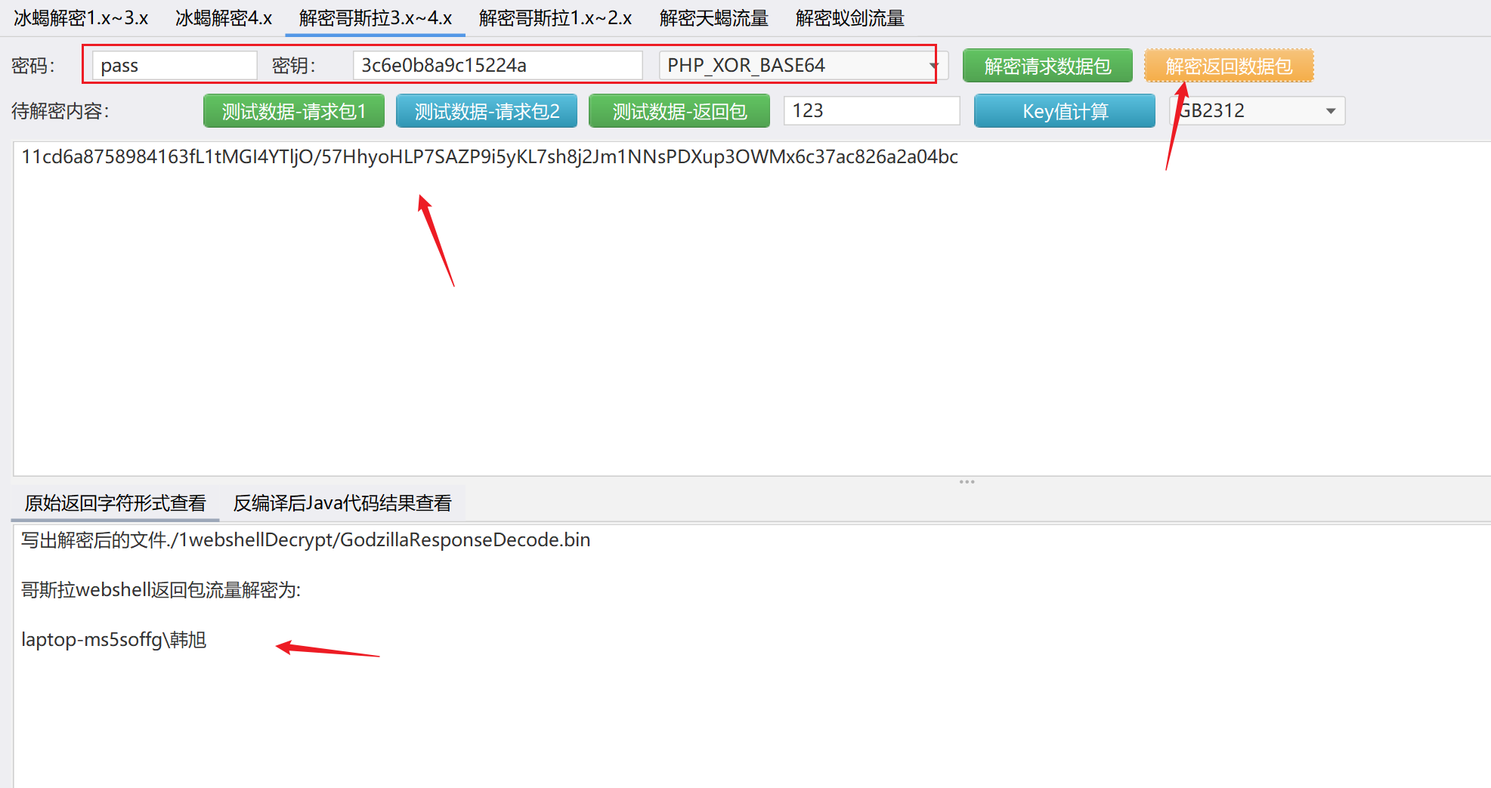Select the 原始返回字符形式查看 tab
Viewport: 1491px width, 788px height.
click(x=115, y=503)
